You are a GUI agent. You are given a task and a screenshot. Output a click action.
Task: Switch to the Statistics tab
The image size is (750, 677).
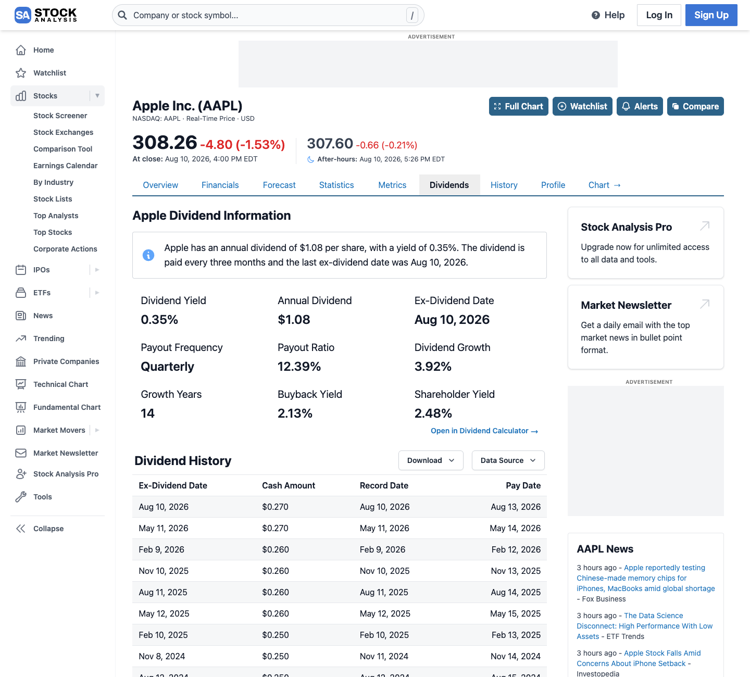point(336,185)
